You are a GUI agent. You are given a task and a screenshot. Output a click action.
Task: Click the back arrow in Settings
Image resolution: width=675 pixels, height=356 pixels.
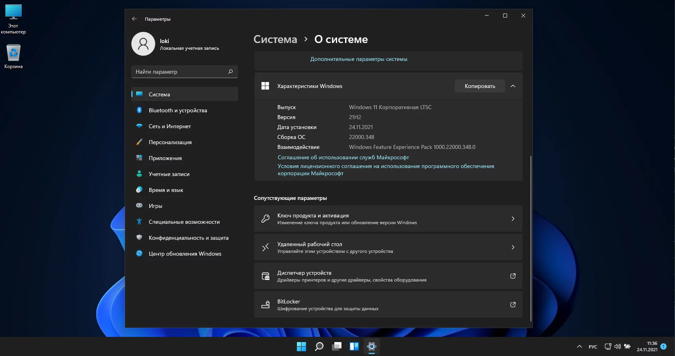click(x=135, y=19)
